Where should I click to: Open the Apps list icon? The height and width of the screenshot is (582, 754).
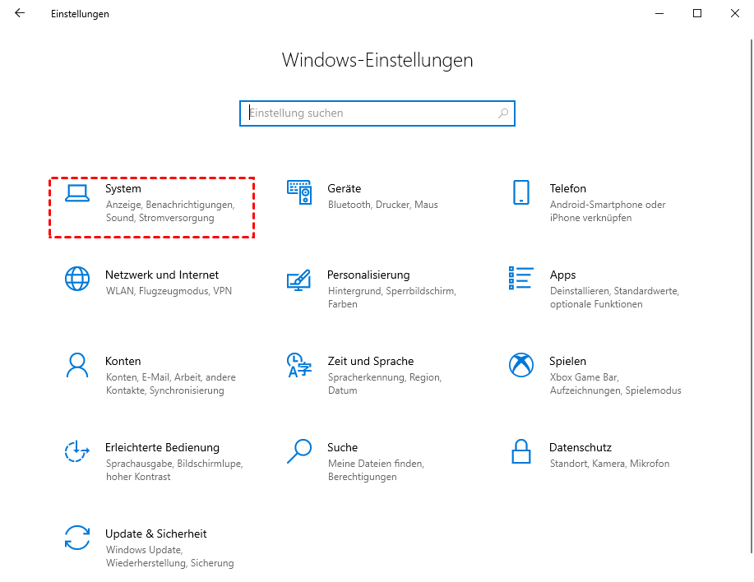tap(521, 278)
